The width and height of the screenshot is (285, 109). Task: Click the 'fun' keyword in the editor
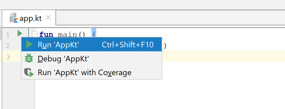[x=46, y=35]
